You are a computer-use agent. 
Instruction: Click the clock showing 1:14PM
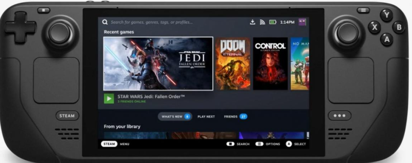coord(287,22)
